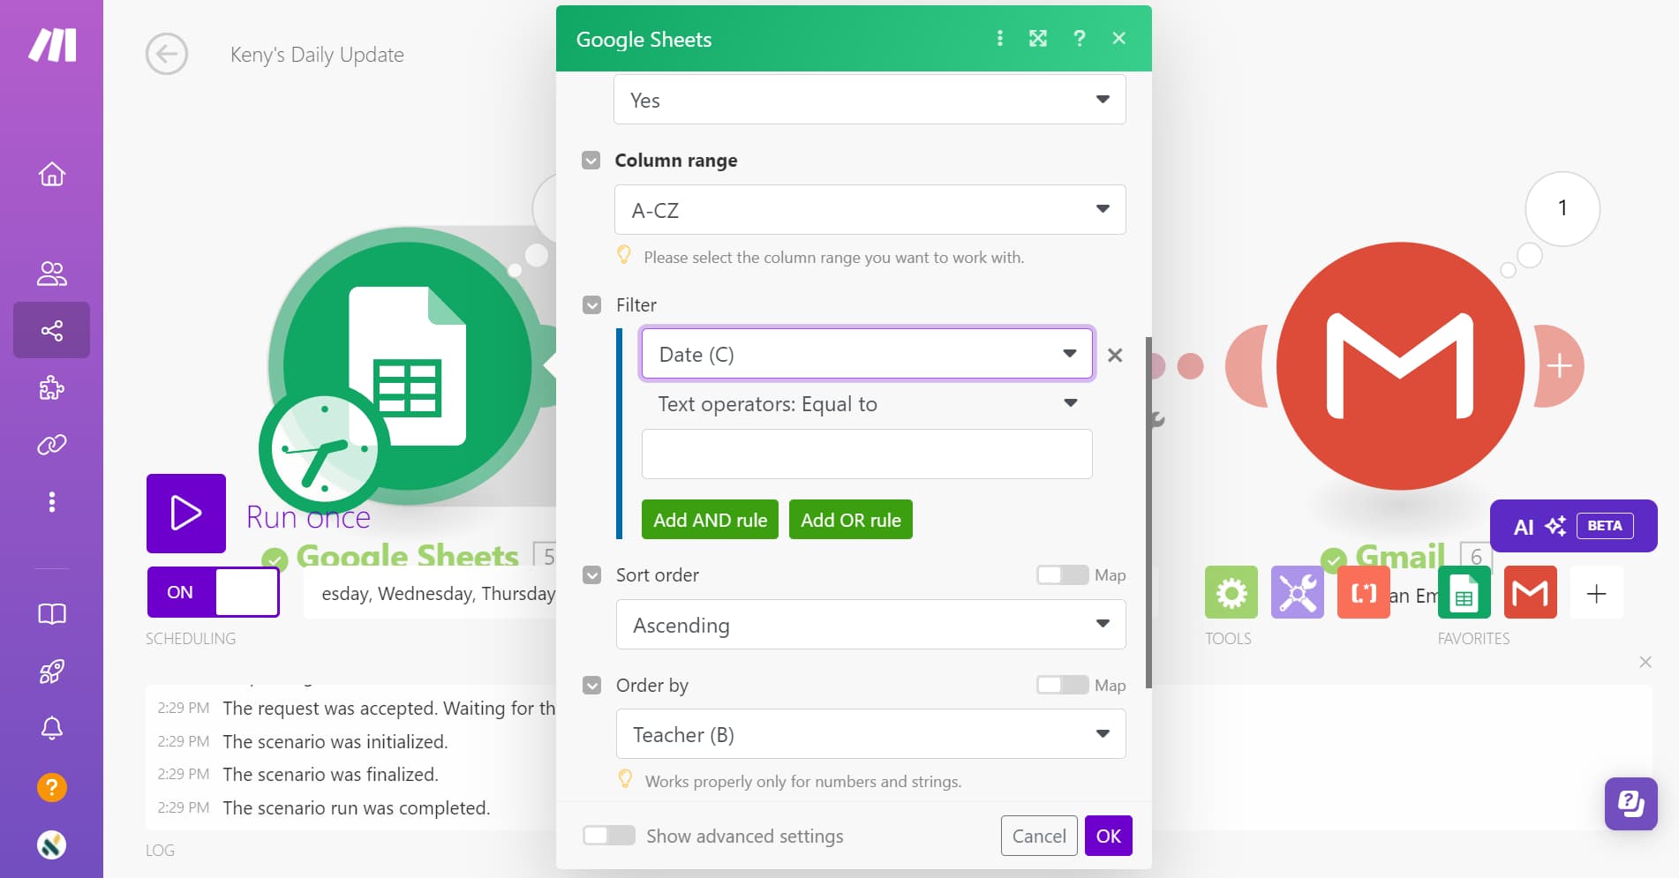Open the Yes dropdown
Viewport: 1679px width, 878px height.
click(x=870, y=100)
